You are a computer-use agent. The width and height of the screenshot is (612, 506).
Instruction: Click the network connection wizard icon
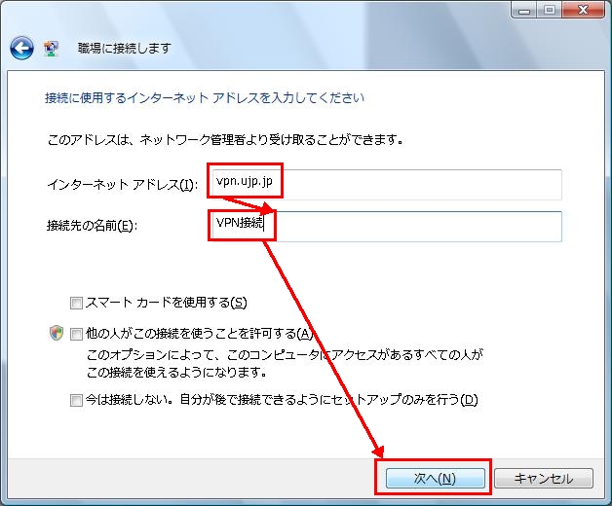tap(51, 49)
